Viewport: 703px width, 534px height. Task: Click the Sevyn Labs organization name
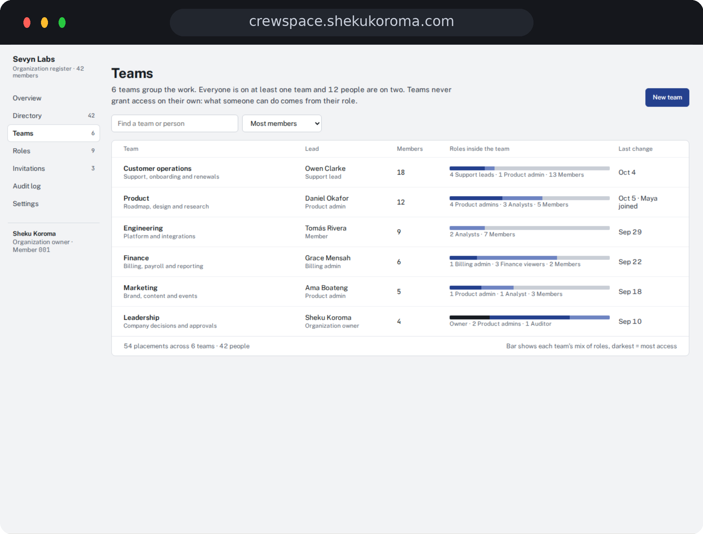click(x=34, y=59)
